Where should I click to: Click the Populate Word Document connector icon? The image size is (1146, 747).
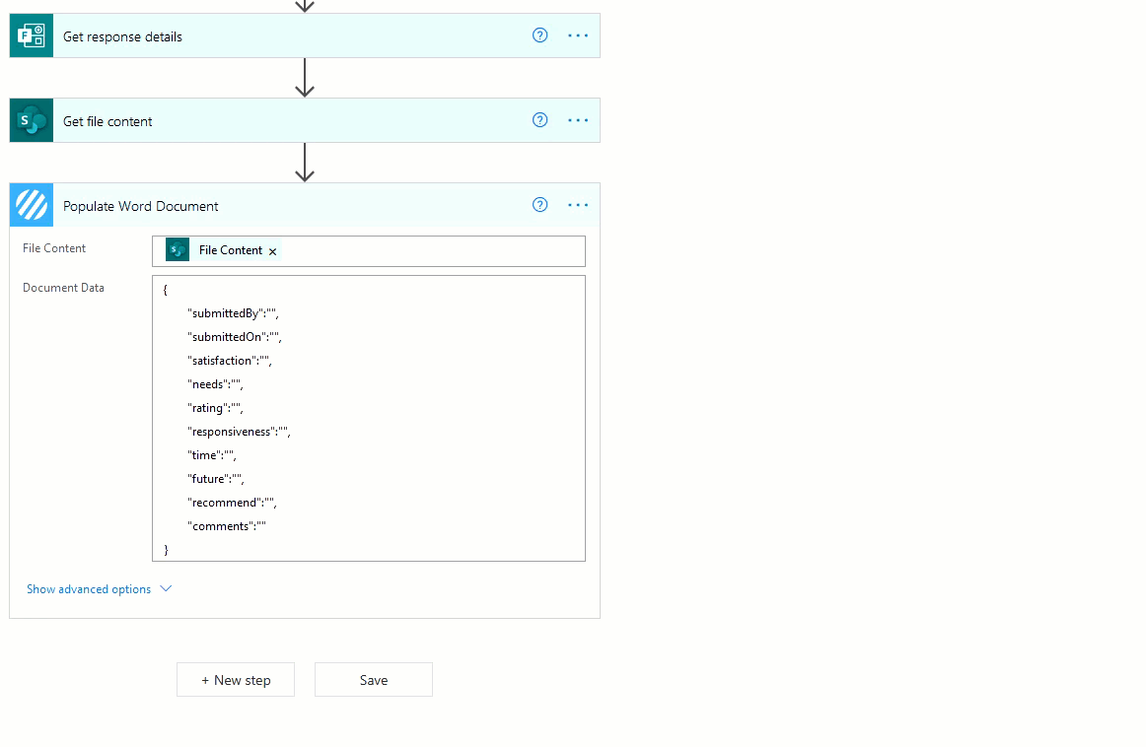(x=32, y=205)
